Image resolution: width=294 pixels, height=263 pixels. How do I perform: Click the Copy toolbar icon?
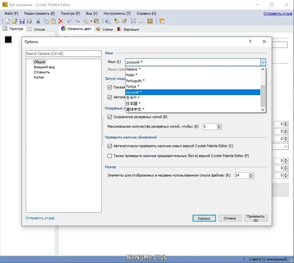pos(46,21)
